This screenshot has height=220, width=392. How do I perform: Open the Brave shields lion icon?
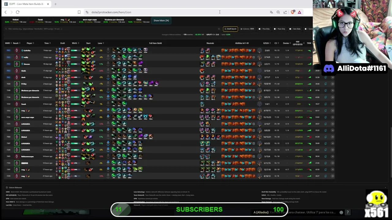[x=293, y=12]
